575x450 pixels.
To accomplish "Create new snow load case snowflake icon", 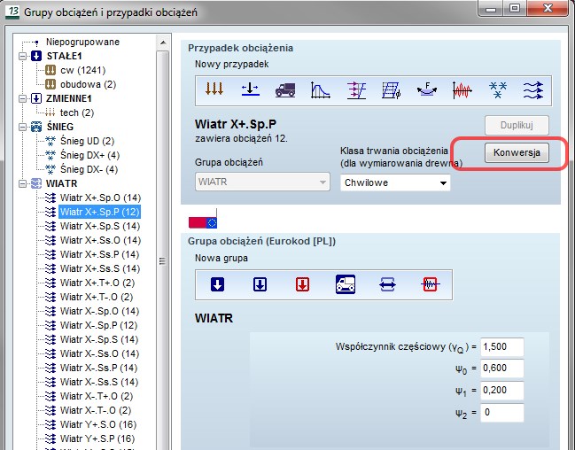I will tap(497, 89).
